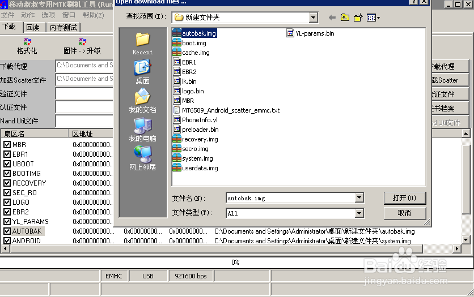This screenshot has width=474, height=297.
Task: Select the system.img file
Action: click(x=193, y=158)
